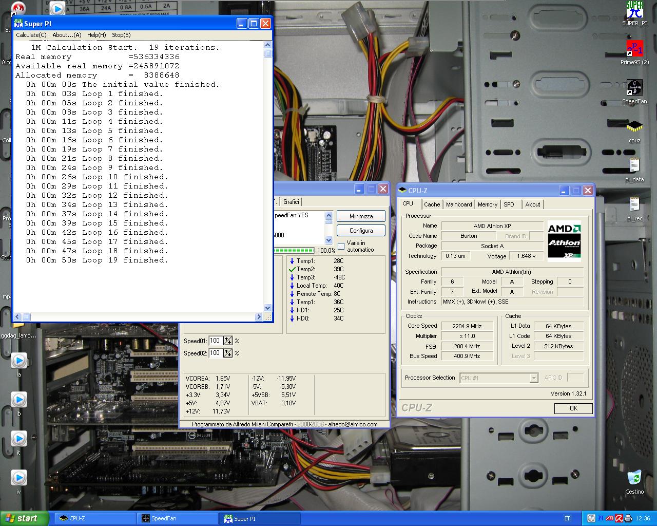Click the Speed02 value field

(216, 353)
